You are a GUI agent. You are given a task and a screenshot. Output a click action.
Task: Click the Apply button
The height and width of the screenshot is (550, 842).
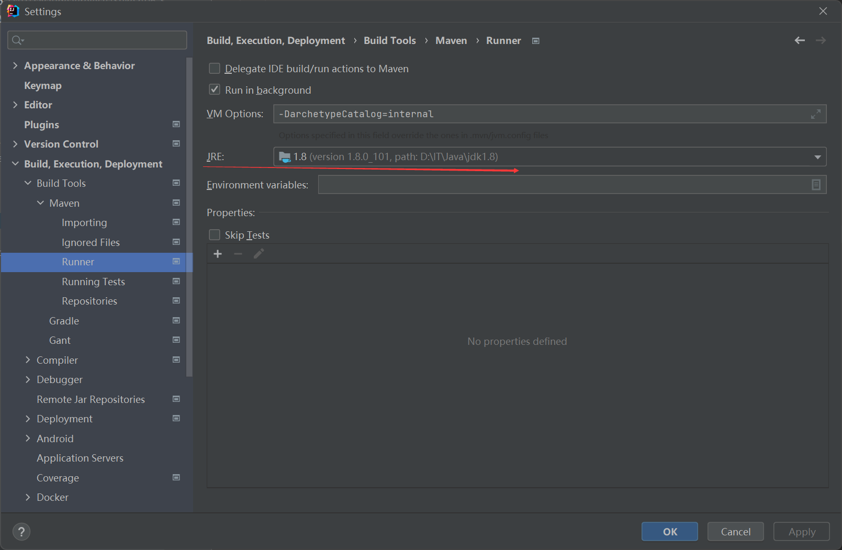pyautogui.click(x=802, y=532)
